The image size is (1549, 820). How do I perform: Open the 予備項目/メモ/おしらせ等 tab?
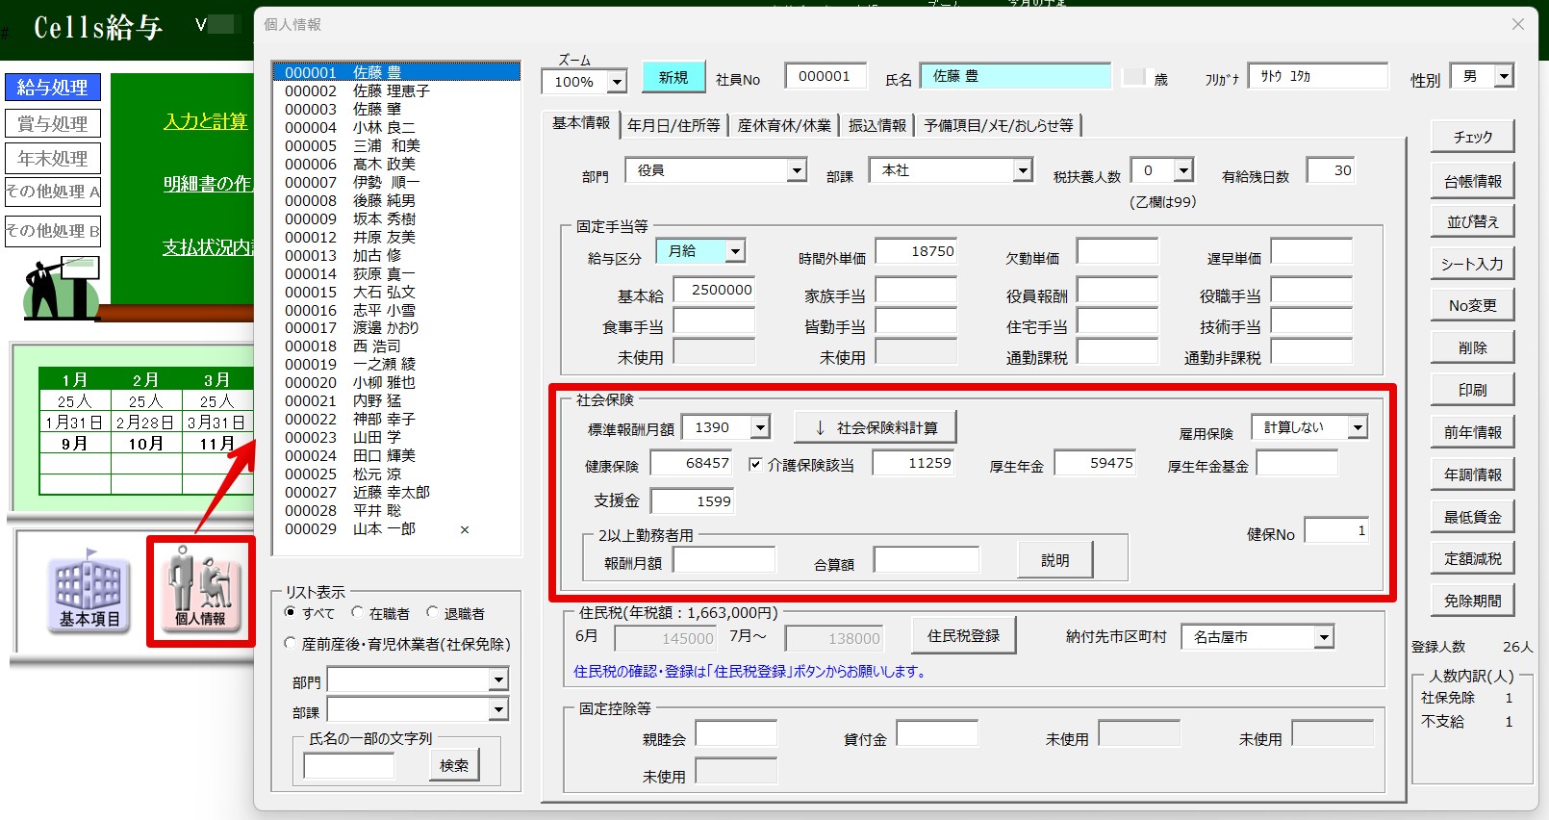[999, 125]
